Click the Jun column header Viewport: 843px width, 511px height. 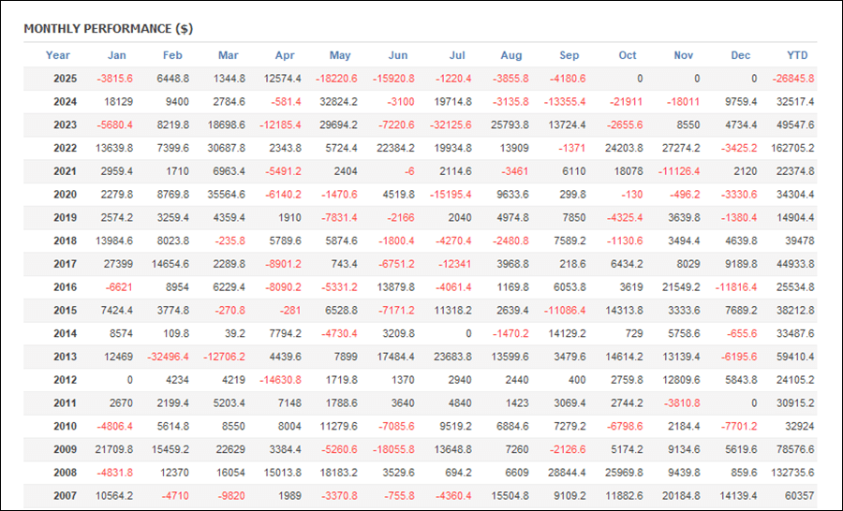point(398,55)
